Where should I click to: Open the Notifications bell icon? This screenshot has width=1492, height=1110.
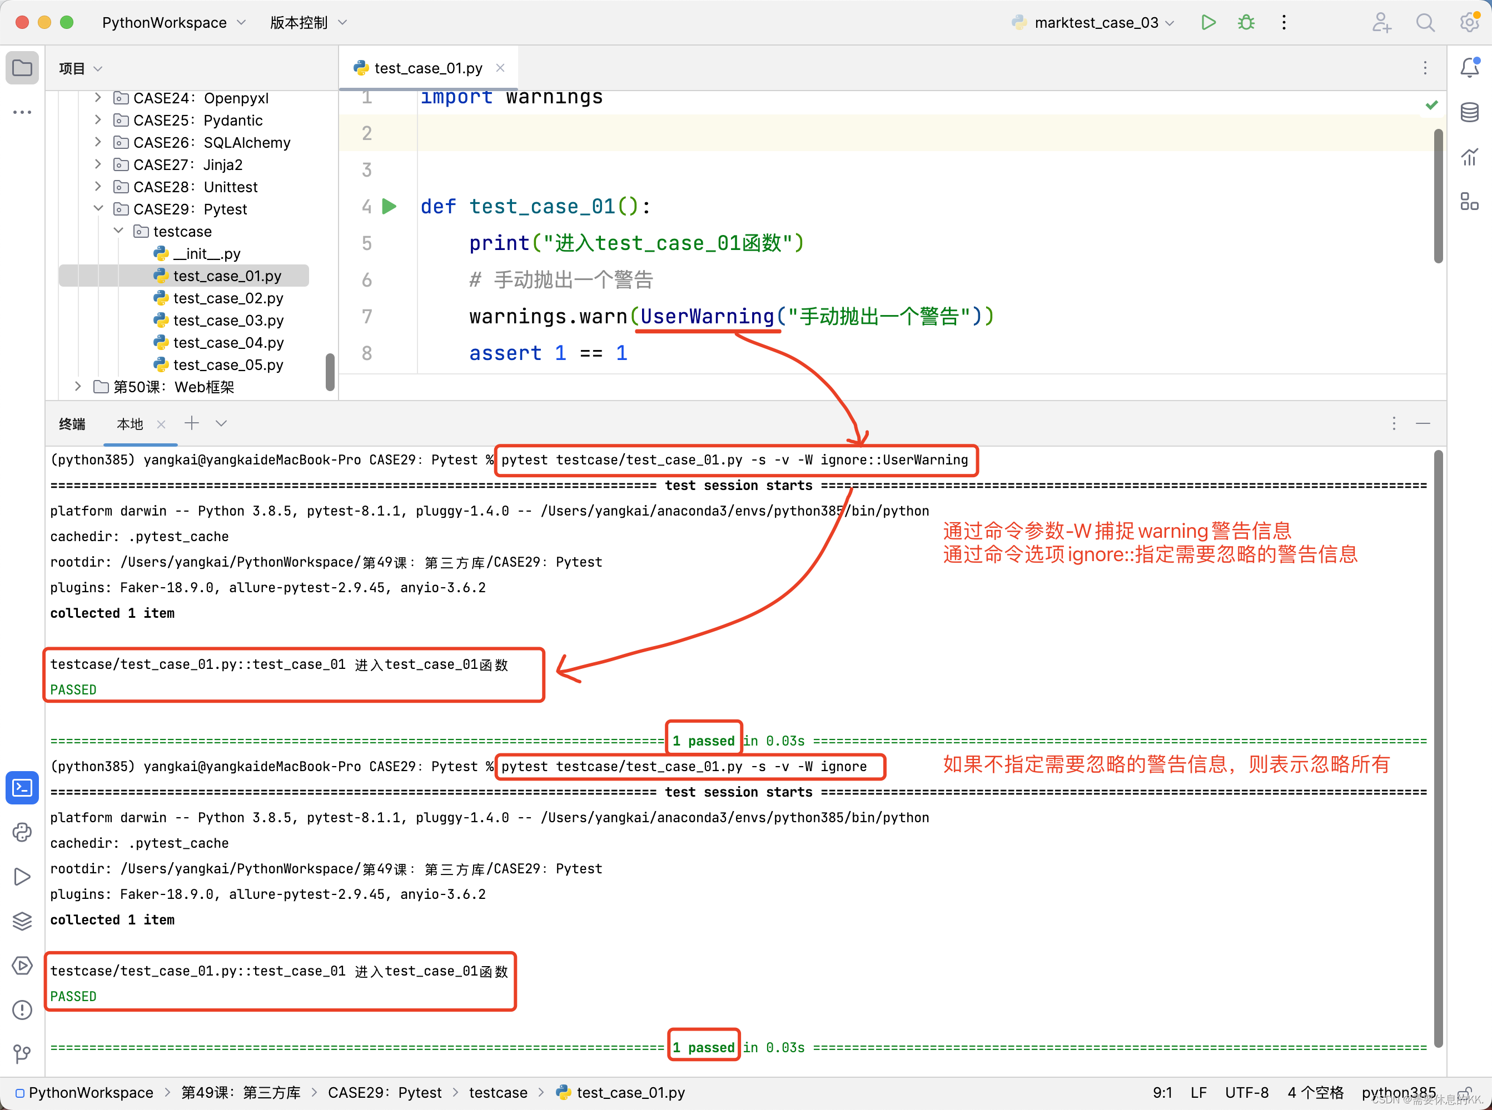(1470, 68)
